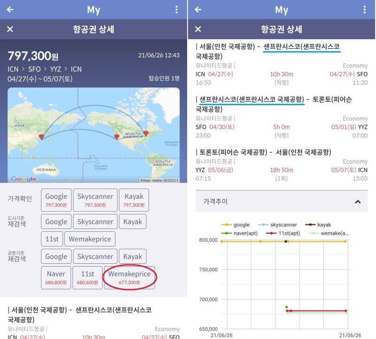Close the right screen's 항공권 상세 with X
Viewport: 376px width, 339px height.
coord(198,29)
